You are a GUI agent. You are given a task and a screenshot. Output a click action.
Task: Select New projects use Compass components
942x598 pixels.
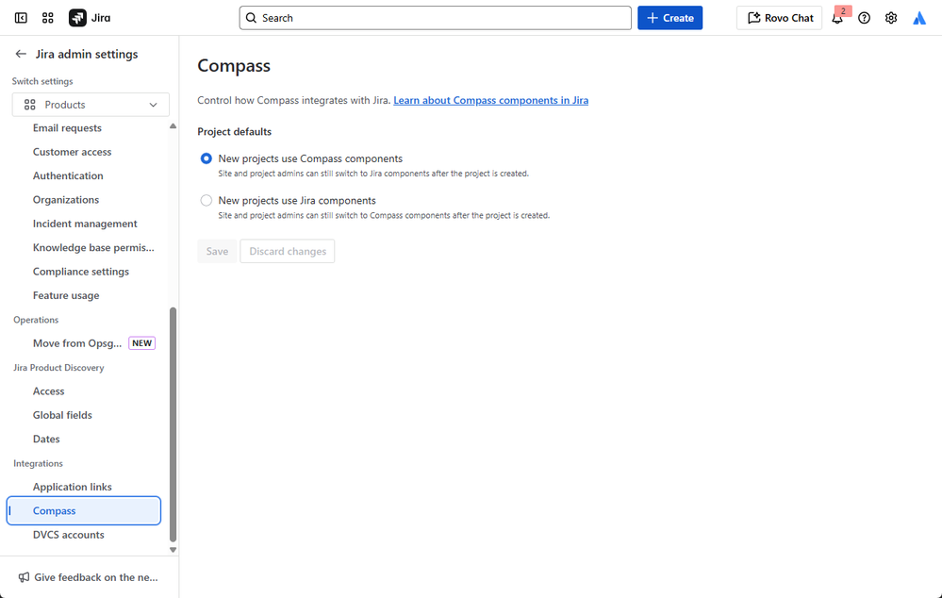point(207,158)
